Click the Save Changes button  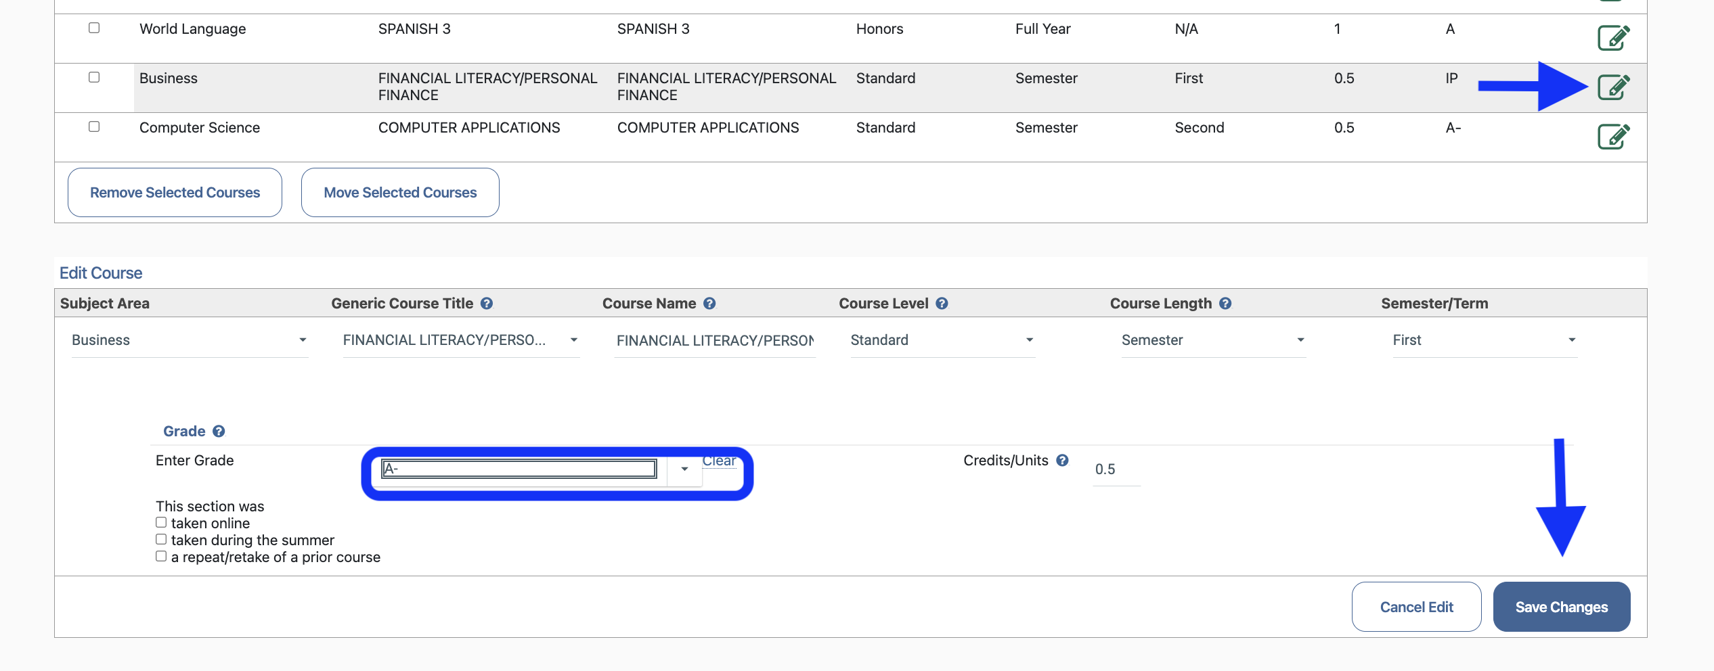click(1562, 607)
